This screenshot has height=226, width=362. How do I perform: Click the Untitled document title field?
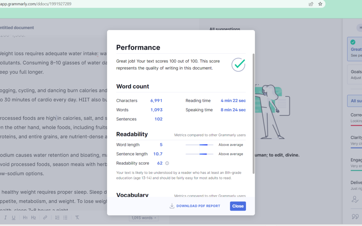coord(17,28)
